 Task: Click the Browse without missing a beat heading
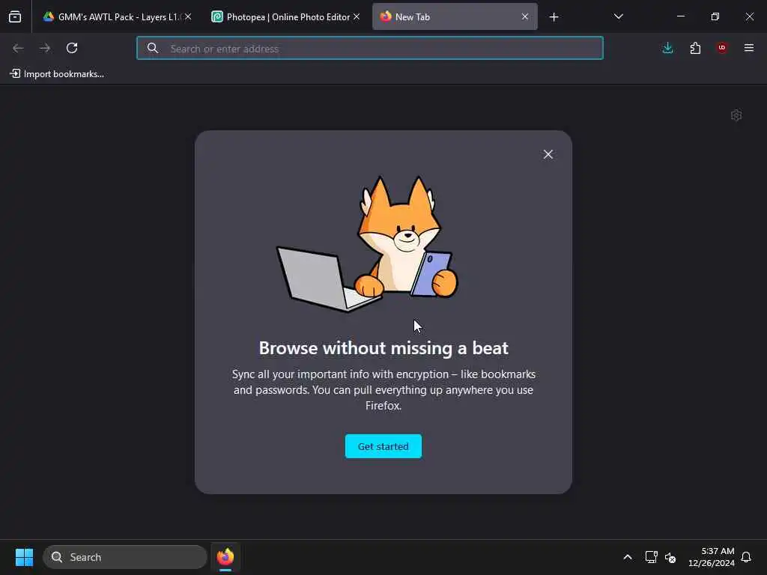coord(383,348)
